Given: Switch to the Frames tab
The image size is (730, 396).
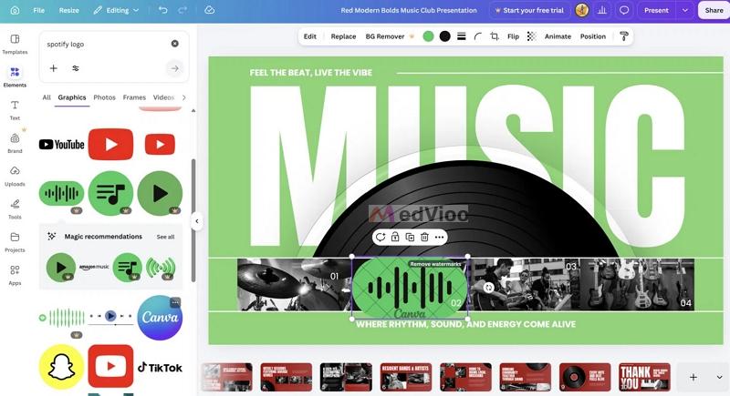Looking at the screenshot, I should pos(134,97).
